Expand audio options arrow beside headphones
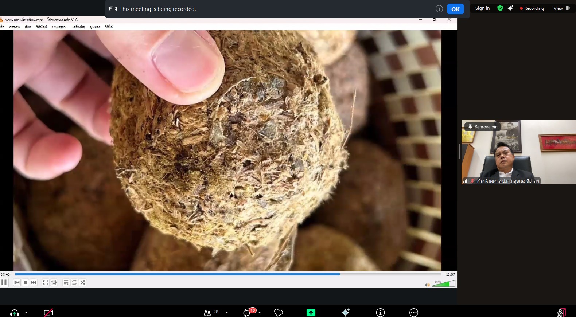The image size is (576, 317). 26,313
